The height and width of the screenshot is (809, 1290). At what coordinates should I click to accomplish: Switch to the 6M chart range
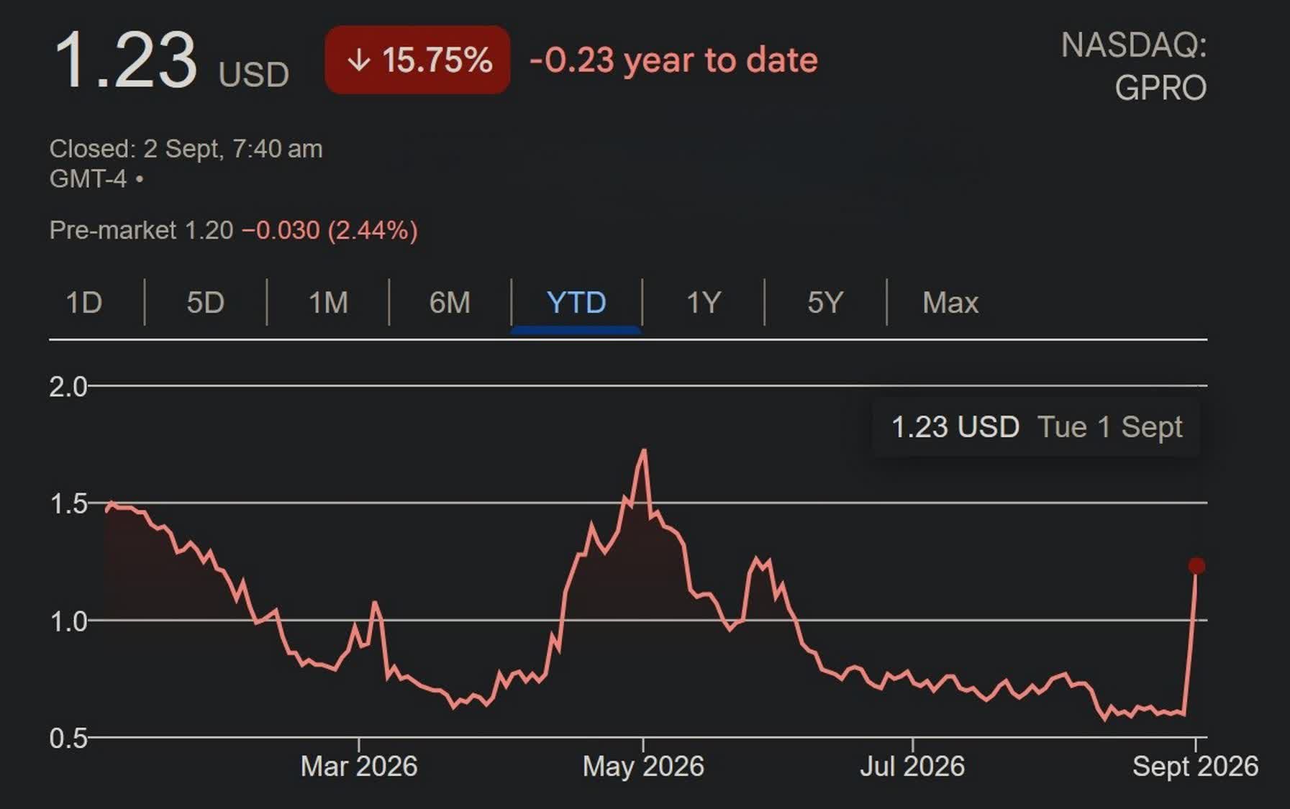pos(450,303)
